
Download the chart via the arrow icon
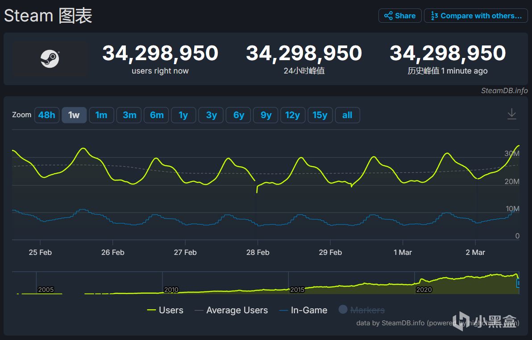511,114
